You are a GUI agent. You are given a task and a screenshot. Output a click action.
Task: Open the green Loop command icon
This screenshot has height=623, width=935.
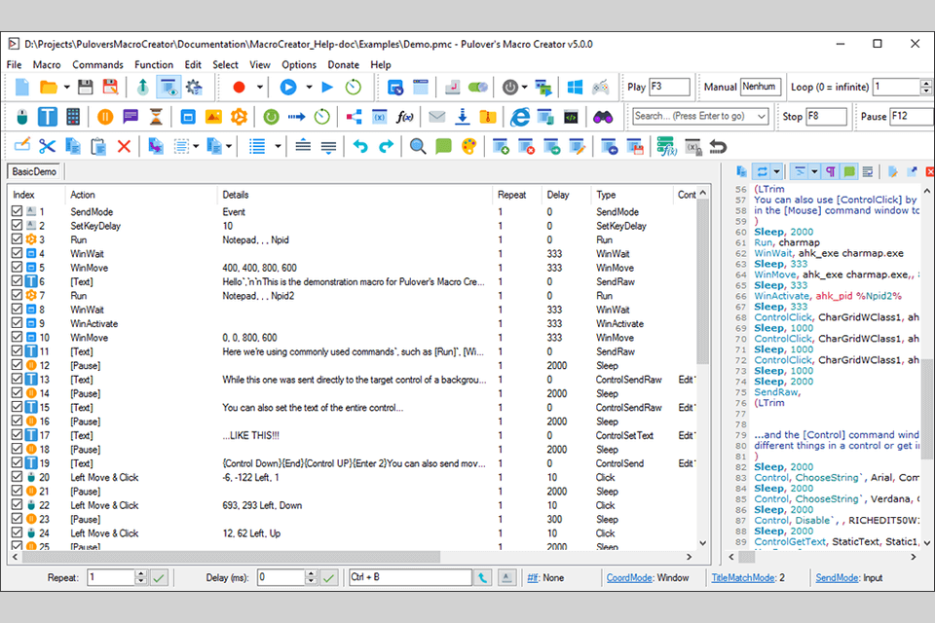coord(272,116)
